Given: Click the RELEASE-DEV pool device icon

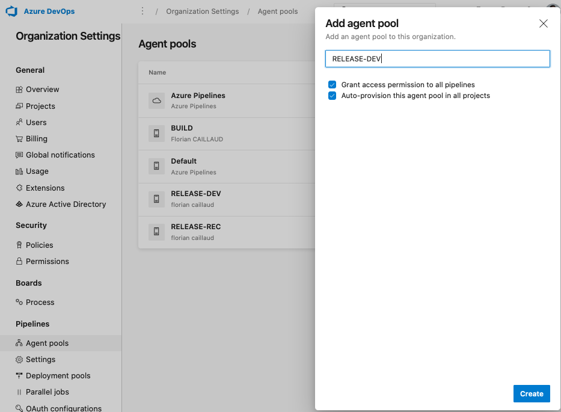Looking at the screenshot, I should click(x=157, y=199).
